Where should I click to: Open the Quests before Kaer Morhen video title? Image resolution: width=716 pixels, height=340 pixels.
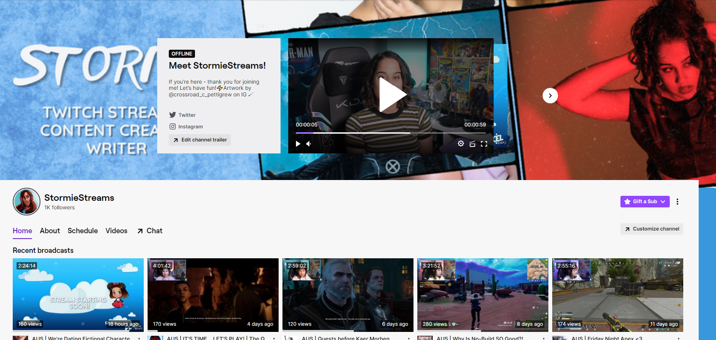[x=346, y=338]
